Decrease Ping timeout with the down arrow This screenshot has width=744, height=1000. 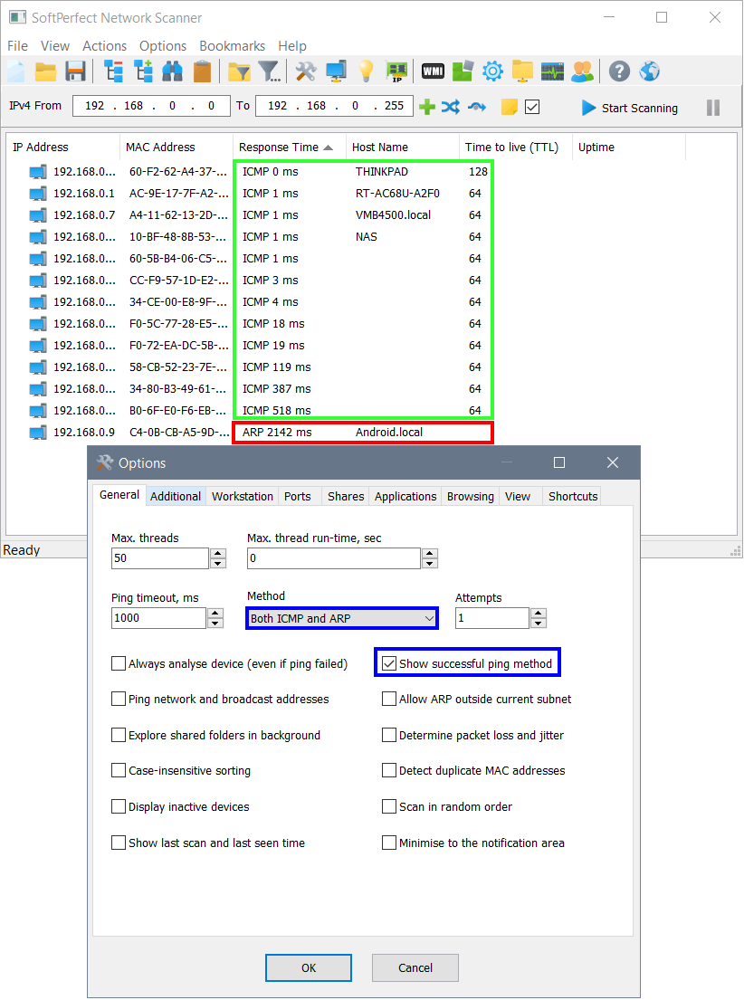point(215,624)
